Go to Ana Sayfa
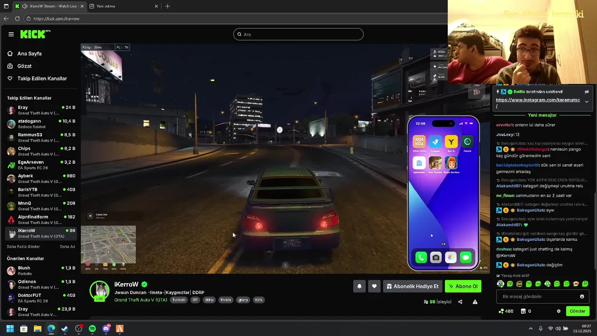Viewport: 597px width, 336px height. coord(29,54)
